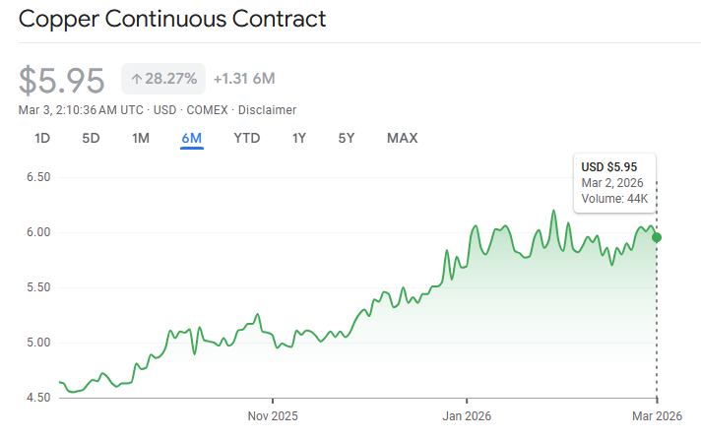The width and height of the screenshot is (701, 439).
Task: Select the active 6M range tab
Action: (x=191, y=138)
